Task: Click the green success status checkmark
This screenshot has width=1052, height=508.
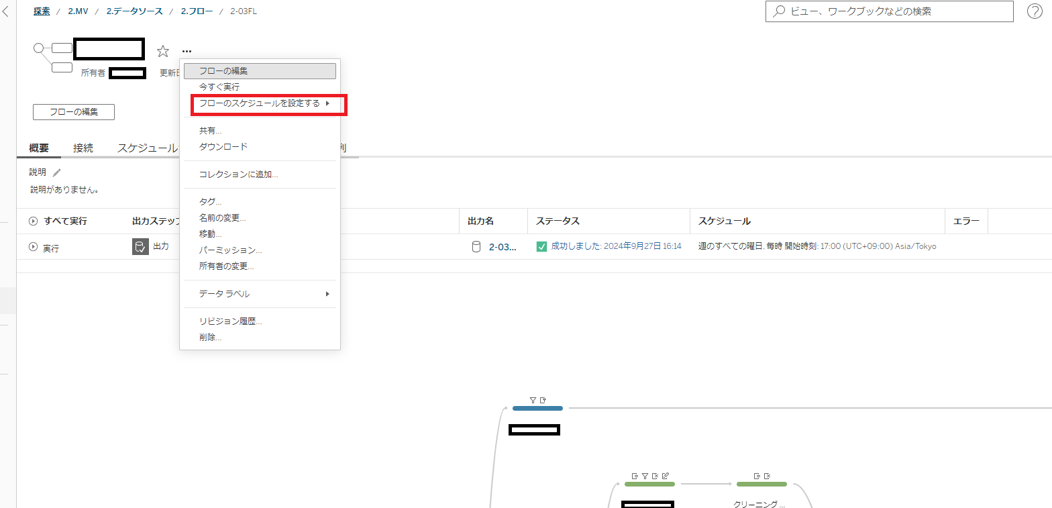Action: 542,246
